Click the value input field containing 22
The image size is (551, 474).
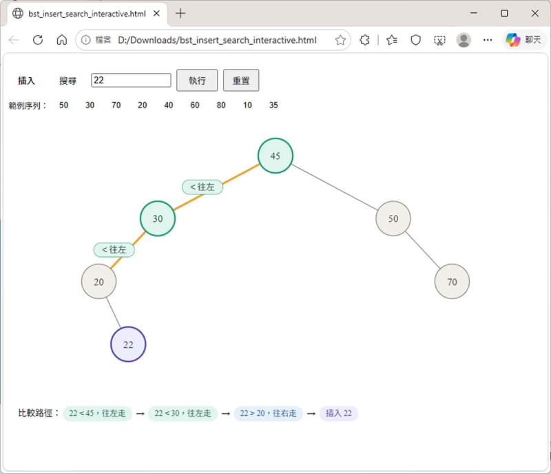pyautogui.click(x=131, y=81)
